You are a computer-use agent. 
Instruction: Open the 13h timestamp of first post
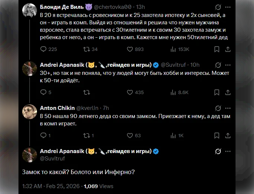(140, 7)
